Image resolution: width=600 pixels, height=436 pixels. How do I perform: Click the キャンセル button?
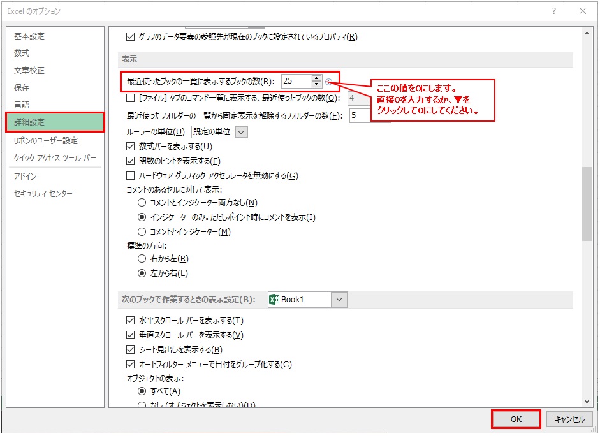click(x=569, y=419)
